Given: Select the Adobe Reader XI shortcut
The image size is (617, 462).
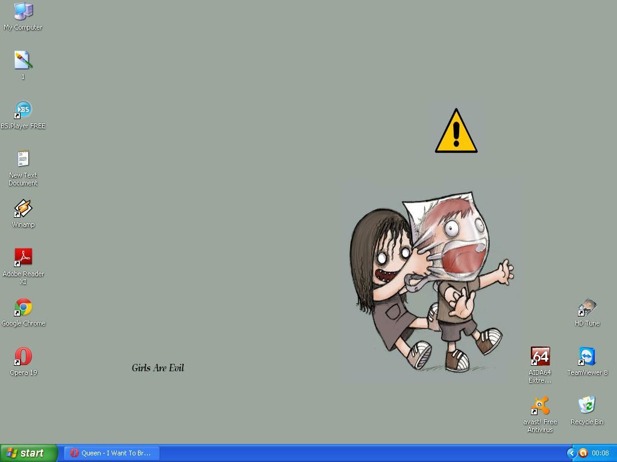Looking at the screenshot, I should 23,258.
